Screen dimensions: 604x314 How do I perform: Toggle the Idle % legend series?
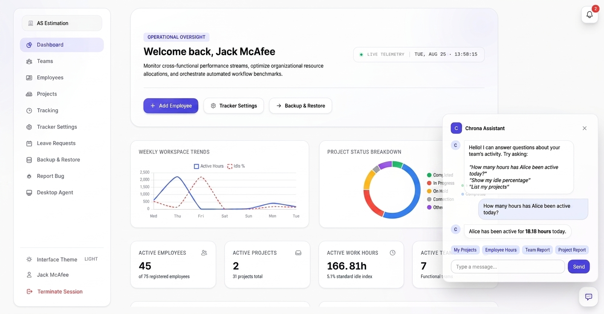pyautogui.click(x=236, y=166)
